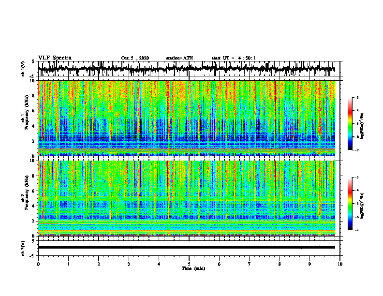Click time-axis tick label "2"
Viewport: 383px width, 296px height.
[x=99, y=264]
